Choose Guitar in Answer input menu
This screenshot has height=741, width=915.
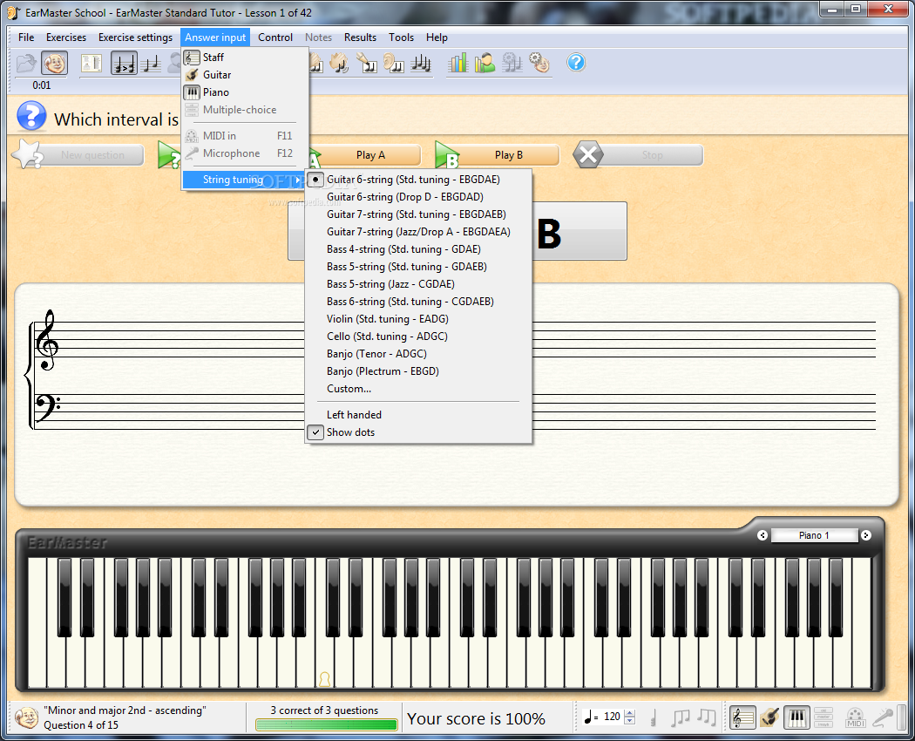point(244,75)
